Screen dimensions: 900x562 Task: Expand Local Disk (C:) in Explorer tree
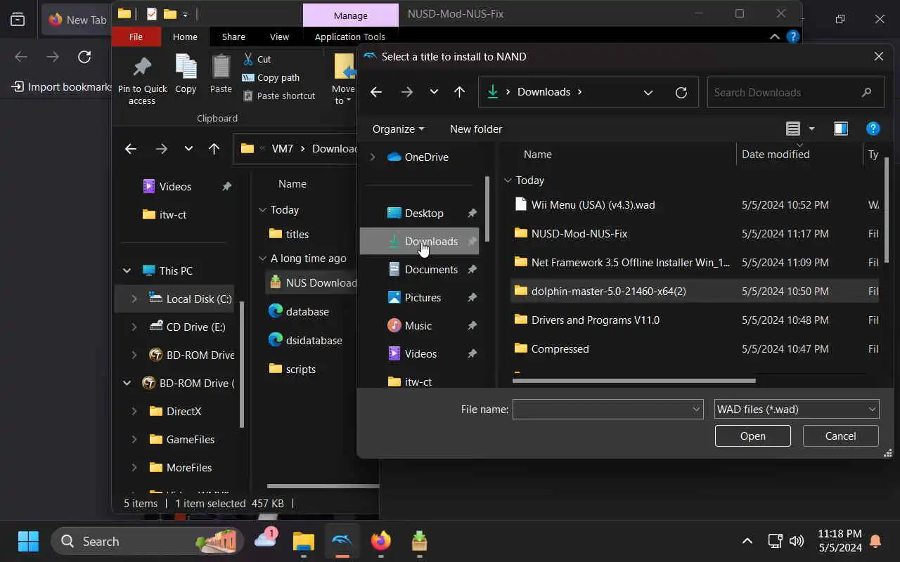point(134,299)
